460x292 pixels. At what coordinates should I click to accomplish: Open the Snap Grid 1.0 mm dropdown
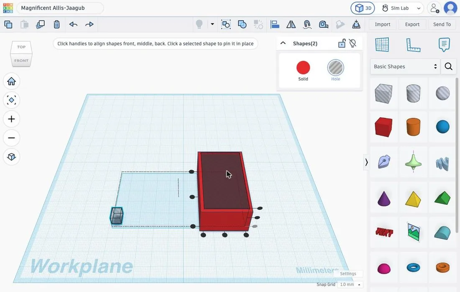[350, 284]
